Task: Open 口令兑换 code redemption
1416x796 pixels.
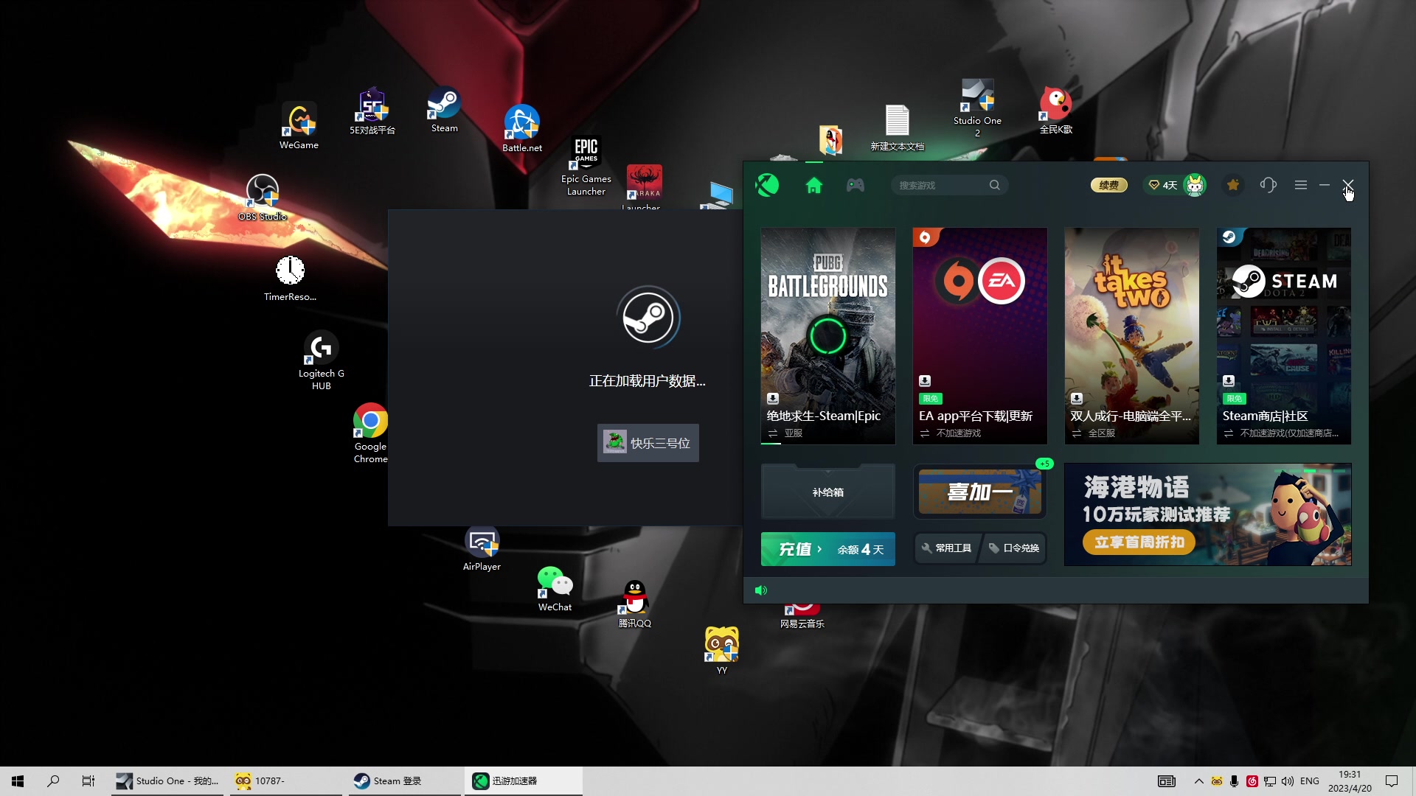Action: [x=1015, y=548]
